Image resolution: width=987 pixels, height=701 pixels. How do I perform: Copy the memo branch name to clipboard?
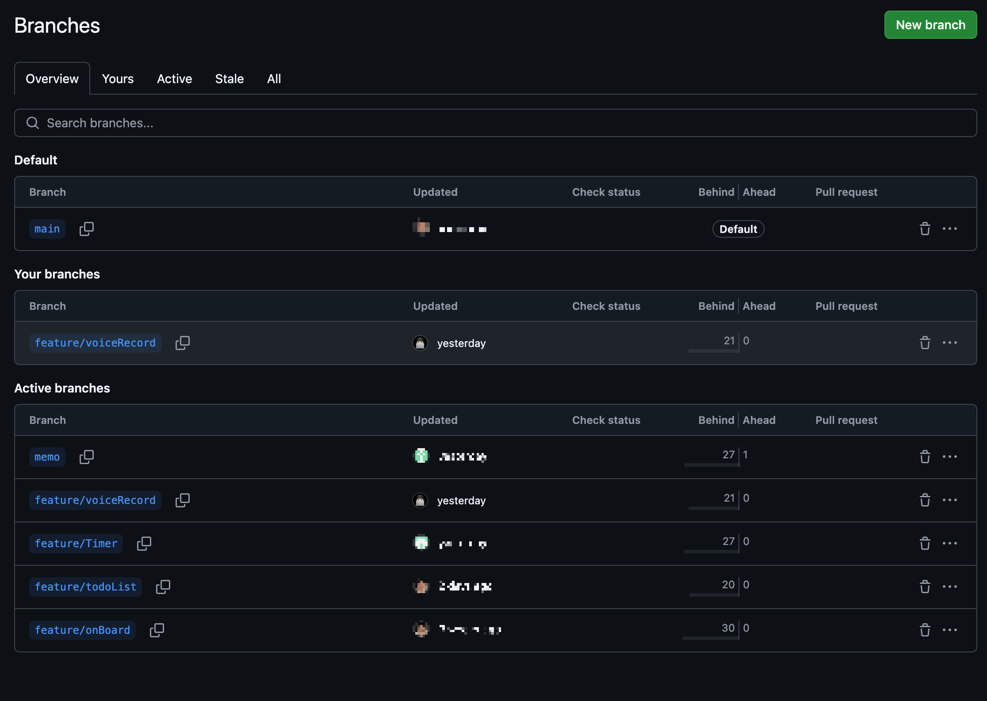(x=86, y=457)
